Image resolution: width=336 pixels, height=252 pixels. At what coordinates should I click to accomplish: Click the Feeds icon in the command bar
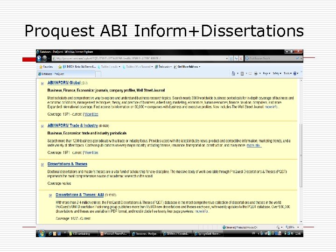242,74
